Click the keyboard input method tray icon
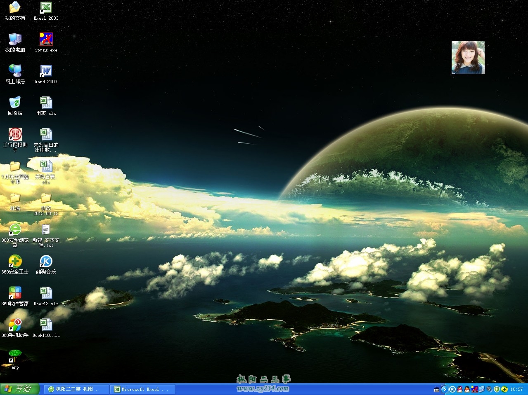Image resolution: width=528 pixels, height=395 pixels. [437, 389]
